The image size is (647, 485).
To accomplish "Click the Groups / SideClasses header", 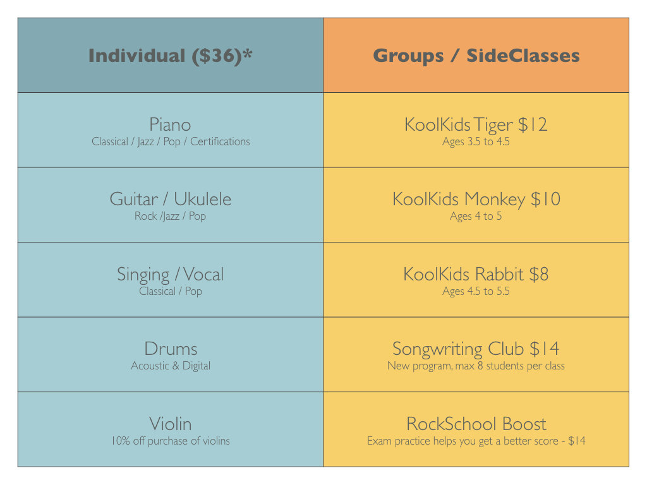I will point(476,56).
